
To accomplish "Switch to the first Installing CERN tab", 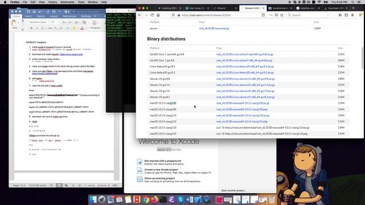I will coord(169,8).
